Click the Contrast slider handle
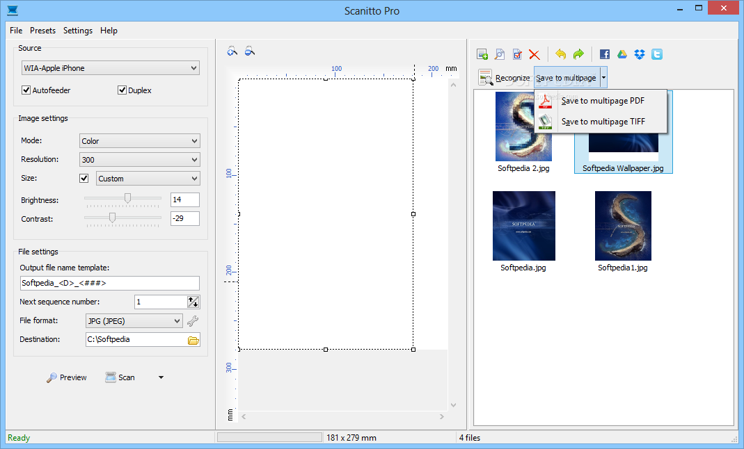Viewport: 744px width, 449px height. pos(113,218)
